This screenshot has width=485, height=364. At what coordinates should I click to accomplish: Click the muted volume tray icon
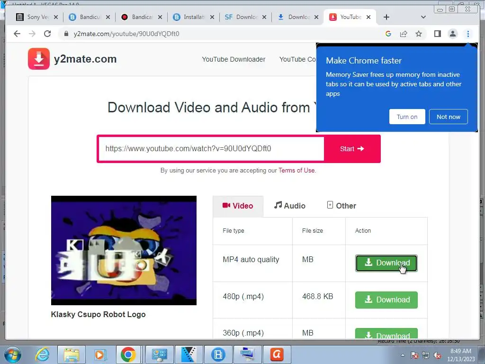[437, 355]
